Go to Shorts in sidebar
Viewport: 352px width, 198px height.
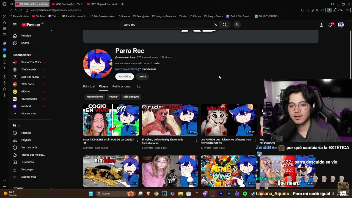tap(25, 43)
